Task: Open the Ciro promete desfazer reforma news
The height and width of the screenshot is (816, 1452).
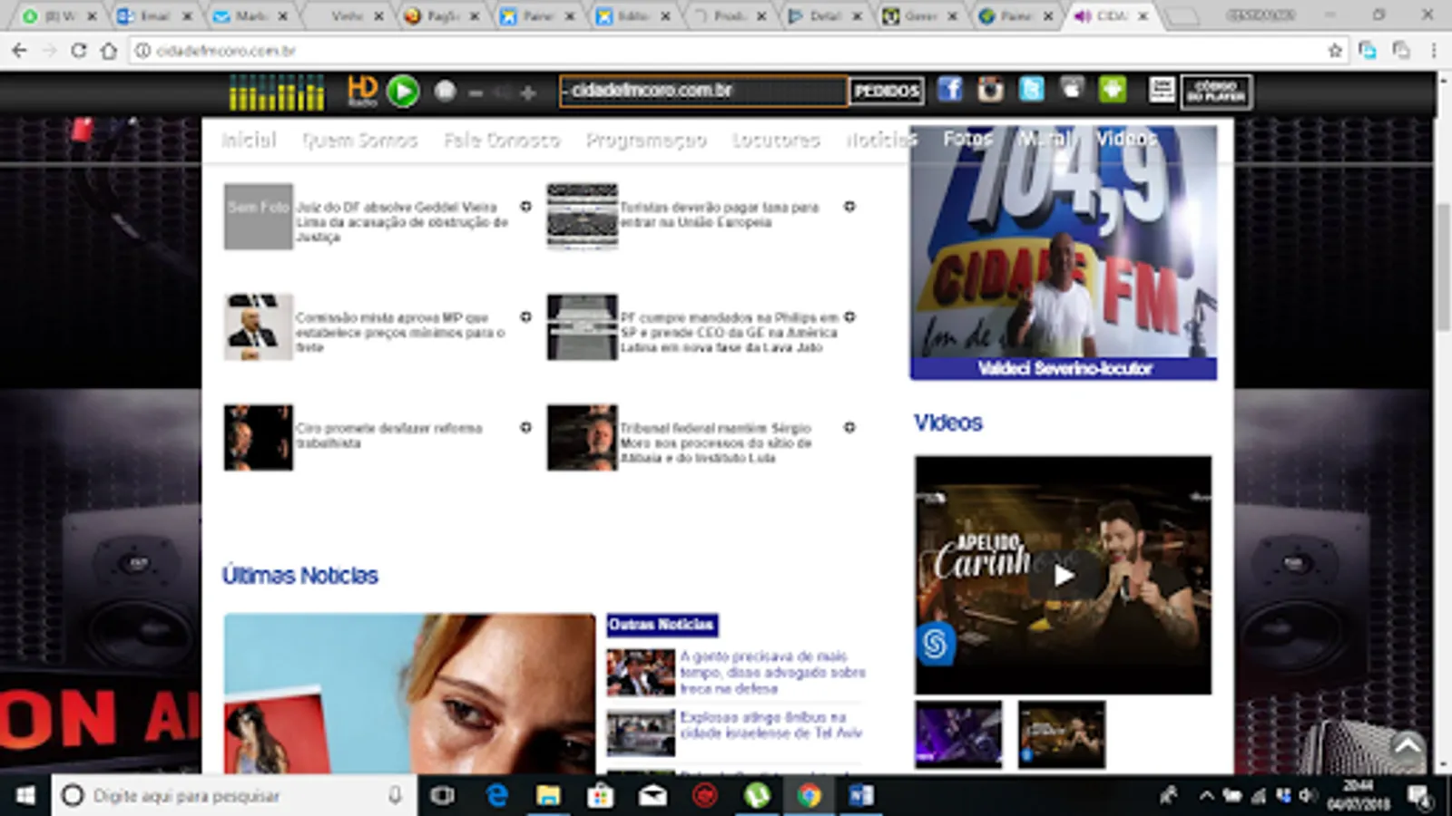Action: 389,435
